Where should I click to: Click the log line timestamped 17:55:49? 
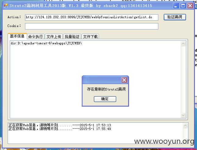(x=60, y=129)
